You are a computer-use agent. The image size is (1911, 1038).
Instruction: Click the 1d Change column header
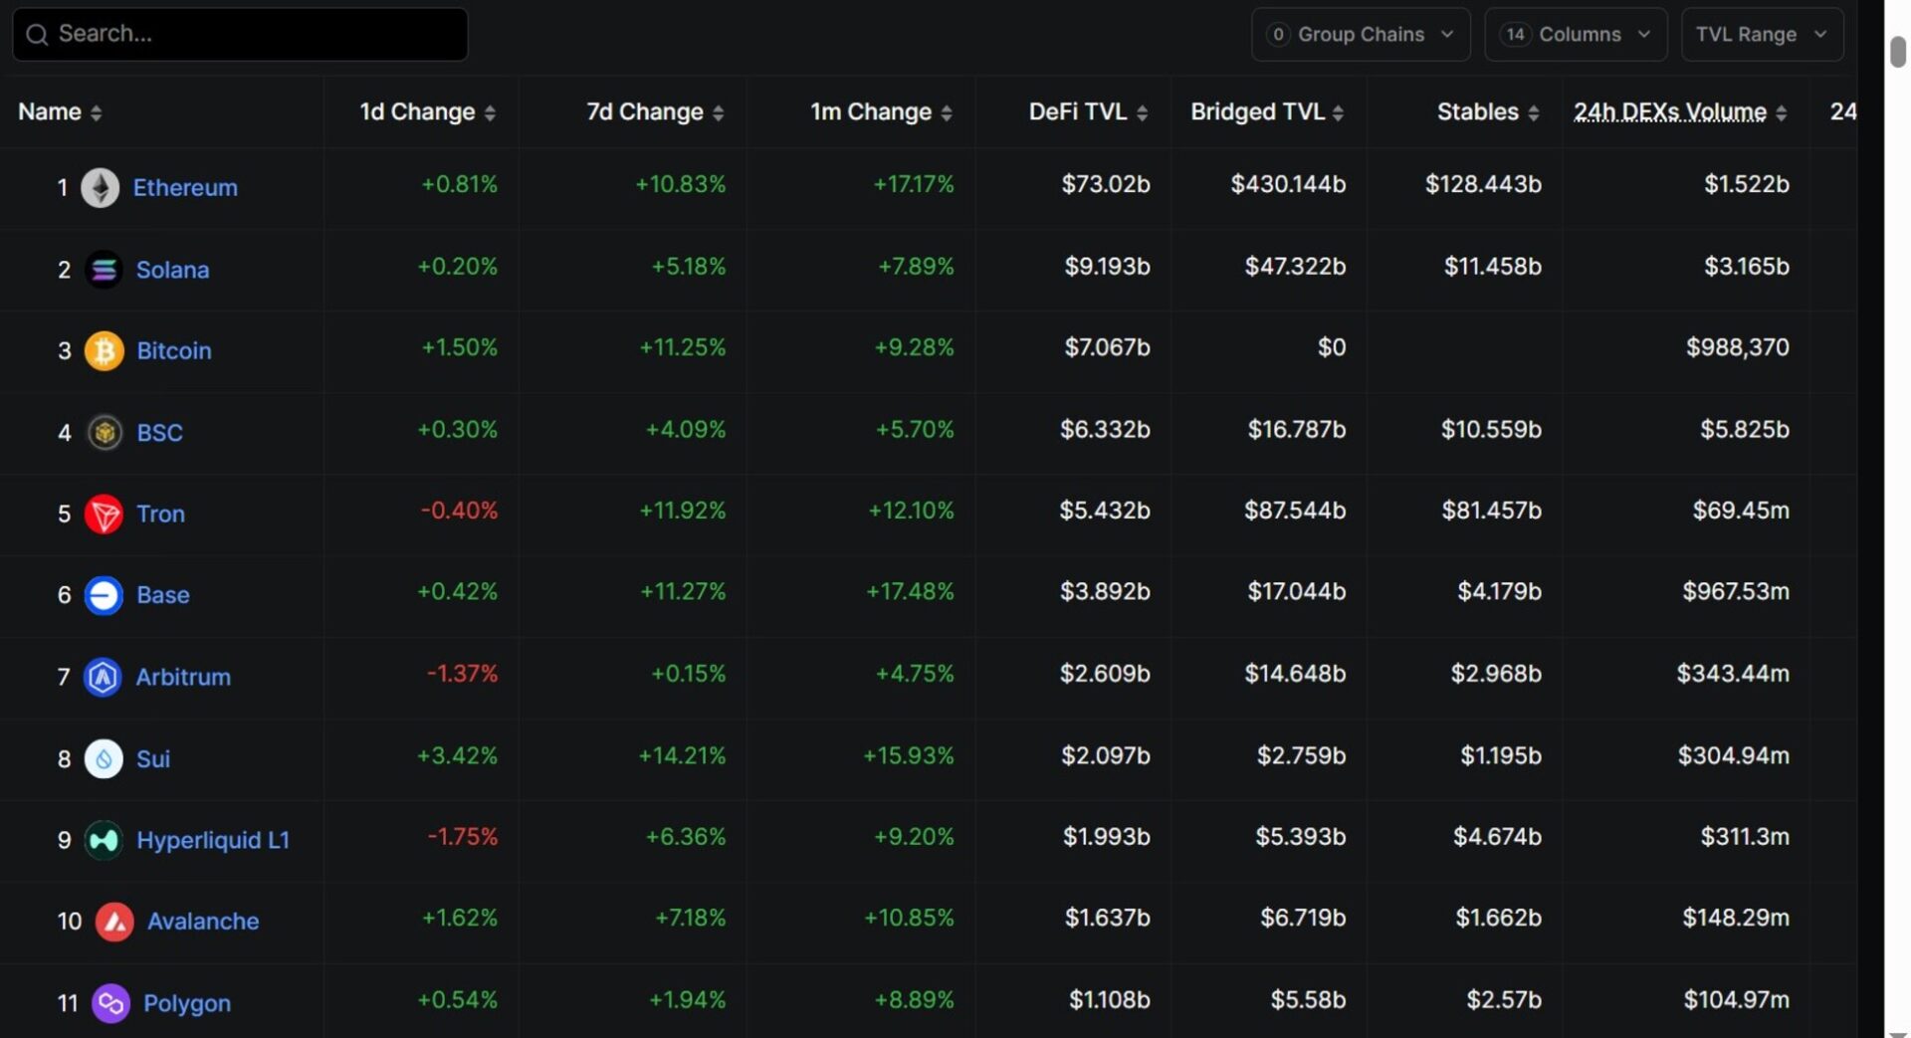tap(417, 111)
